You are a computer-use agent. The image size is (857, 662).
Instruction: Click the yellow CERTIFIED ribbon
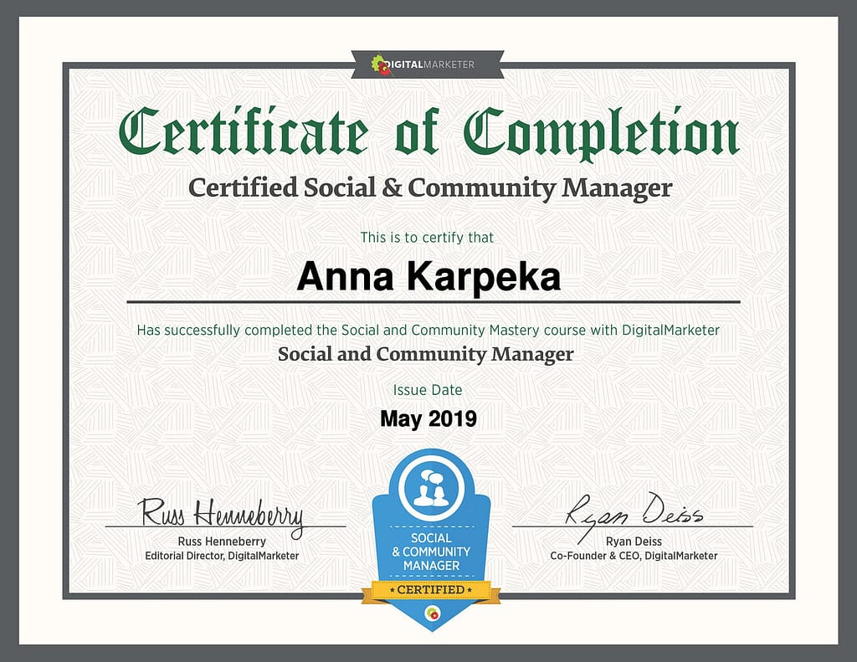coord(430,590)
